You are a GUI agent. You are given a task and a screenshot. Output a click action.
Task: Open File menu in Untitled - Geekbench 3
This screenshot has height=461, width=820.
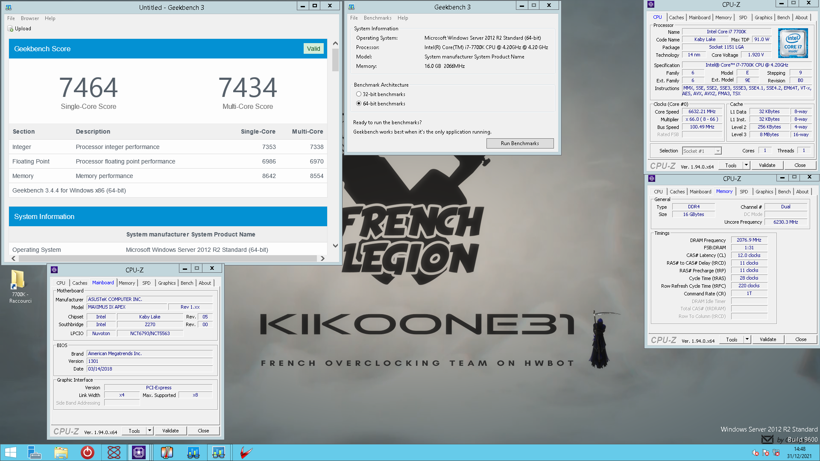coord(11,18)
